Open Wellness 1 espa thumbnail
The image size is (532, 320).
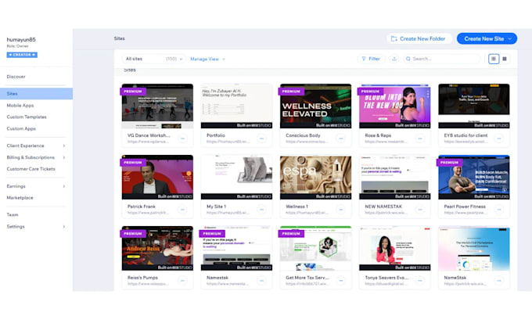coord(315,177)
